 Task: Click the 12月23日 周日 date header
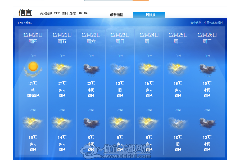tap(120, 38)
